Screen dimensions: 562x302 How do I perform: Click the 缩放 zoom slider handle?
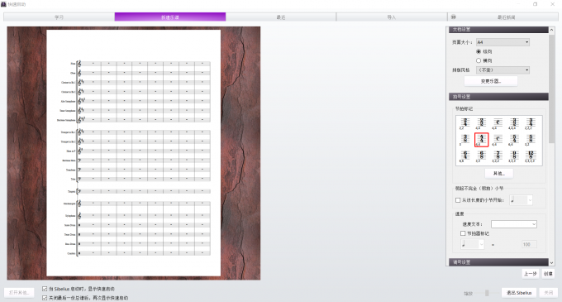click(487, 293)
